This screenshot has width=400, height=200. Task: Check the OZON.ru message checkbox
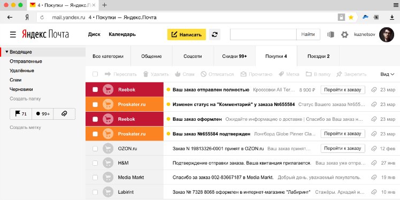[95, 149]
